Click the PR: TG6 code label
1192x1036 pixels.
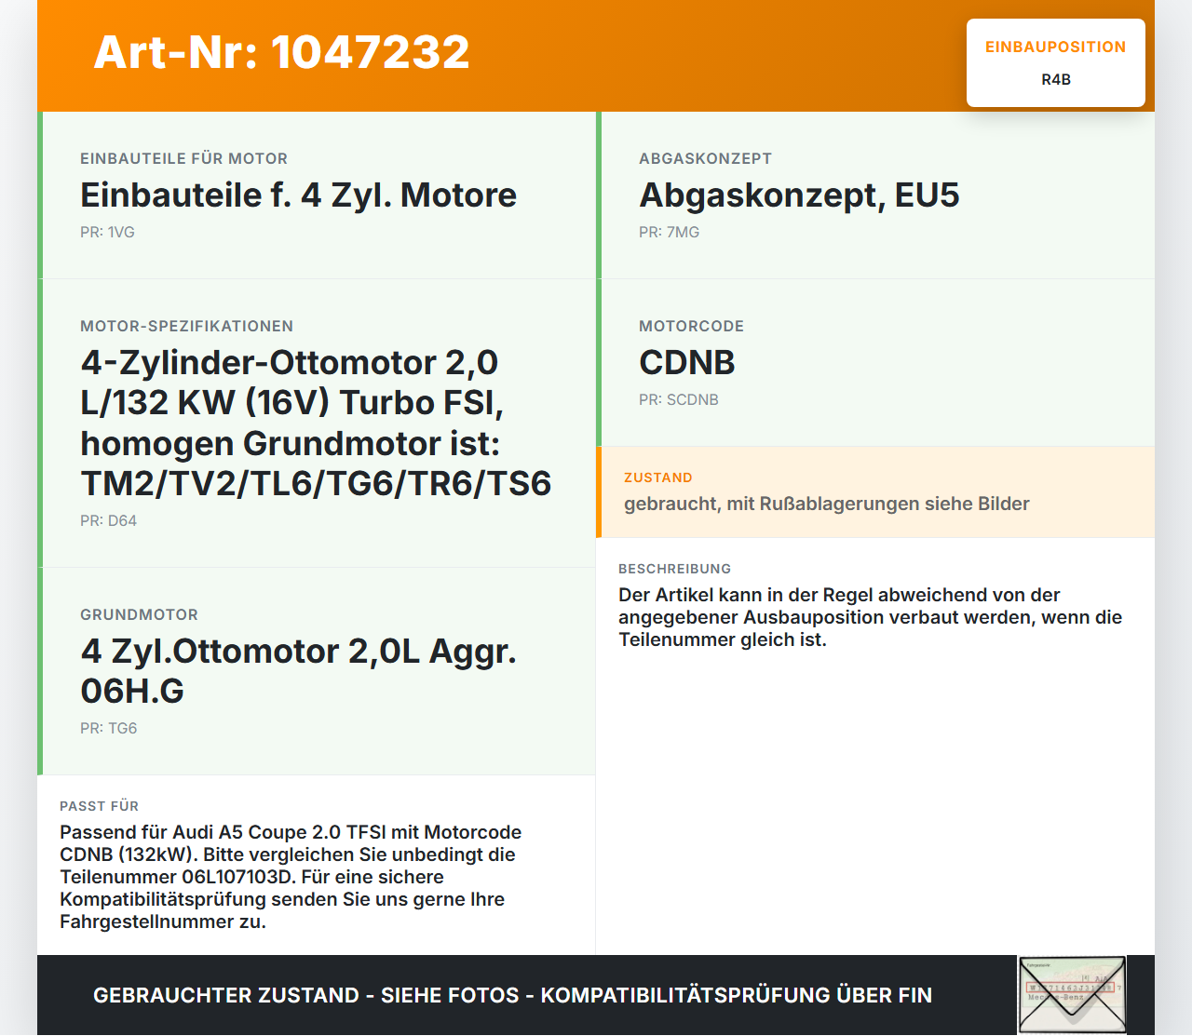tap(108, 728)
